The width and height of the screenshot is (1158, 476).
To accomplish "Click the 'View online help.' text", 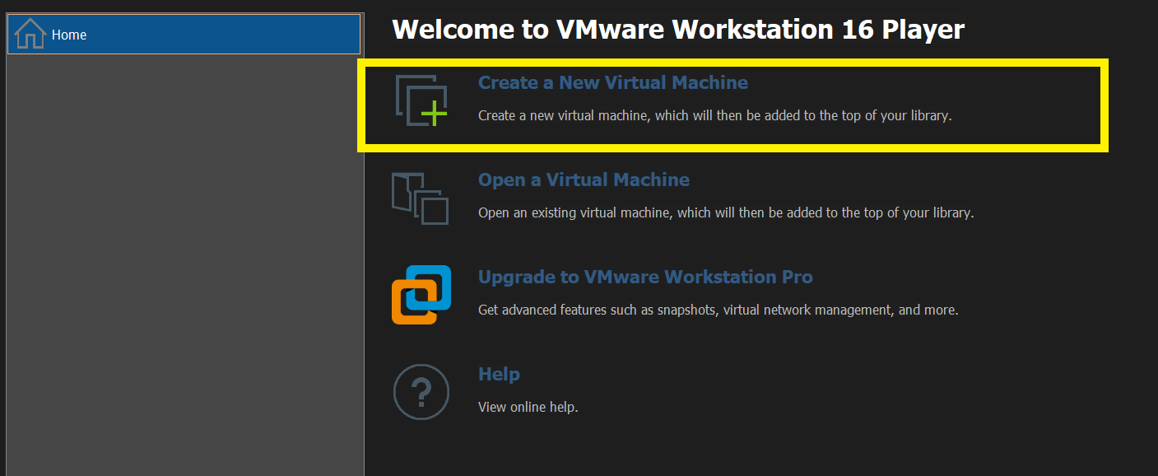I will [x=528, y=407].
